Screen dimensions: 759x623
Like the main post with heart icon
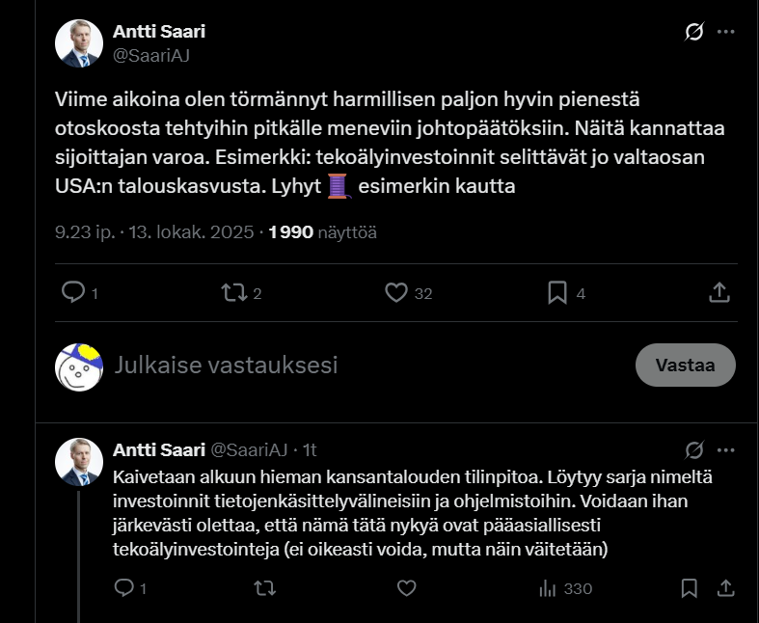pos(395,292)
